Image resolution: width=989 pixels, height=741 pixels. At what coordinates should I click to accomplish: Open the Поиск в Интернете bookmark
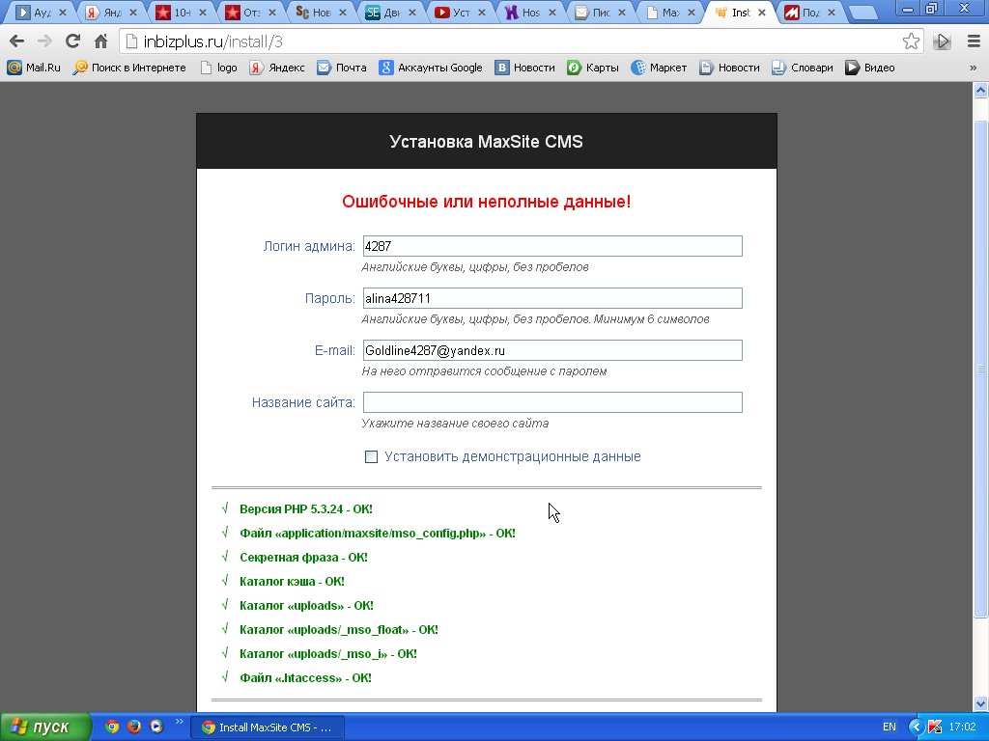[x=129, y=68]
